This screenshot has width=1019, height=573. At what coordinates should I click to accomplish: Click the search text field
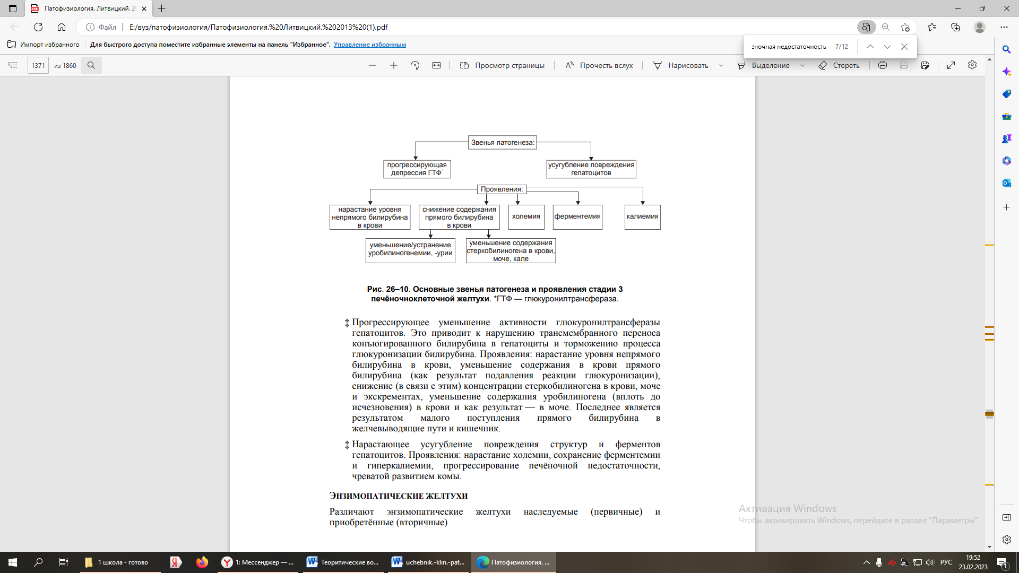coord(789,47)
